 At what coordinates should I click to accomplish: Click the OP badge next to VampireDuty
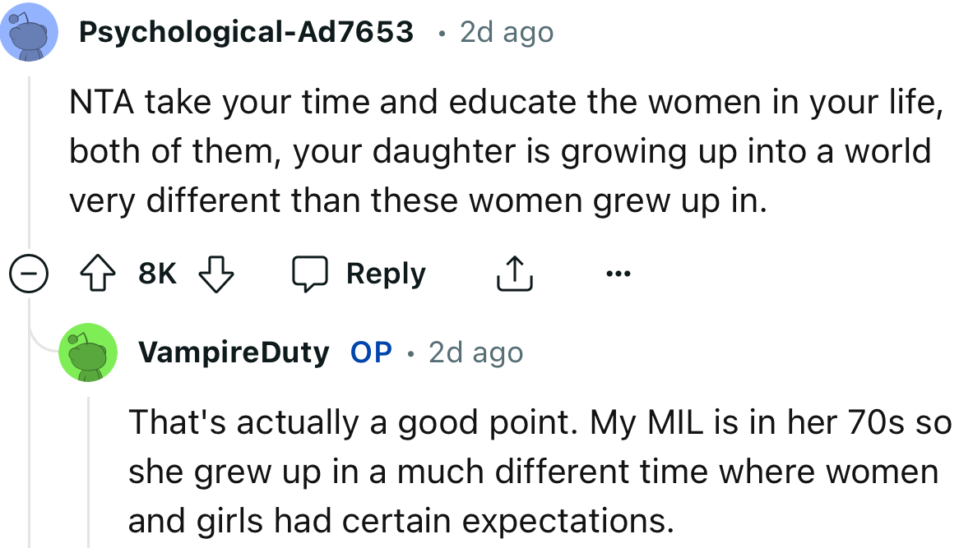pos(373,352)
